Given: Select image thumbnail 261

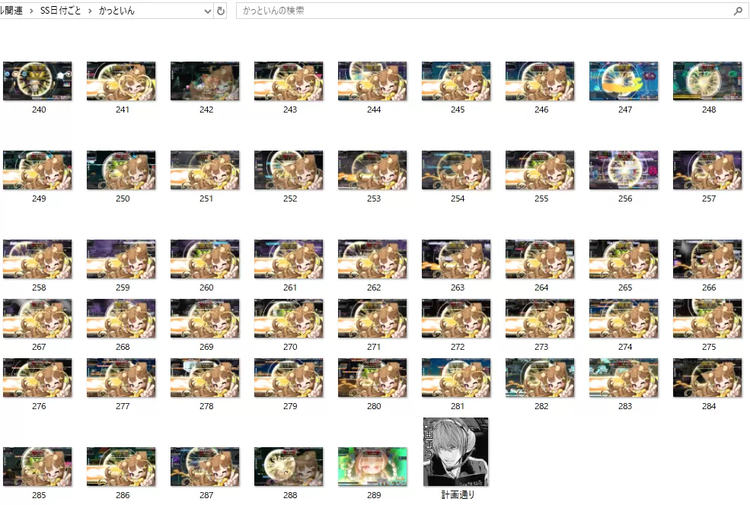Looking at the screenshot, I should click(x=289, y=259).
